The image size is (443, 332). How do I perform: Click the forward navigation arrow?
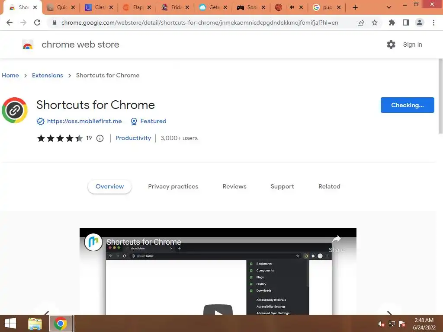(x=23, y=22)
